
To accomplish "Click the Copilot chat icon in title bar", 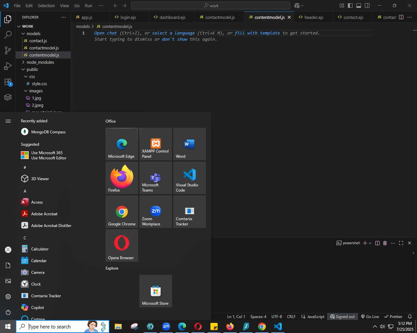I will (297, 6).
